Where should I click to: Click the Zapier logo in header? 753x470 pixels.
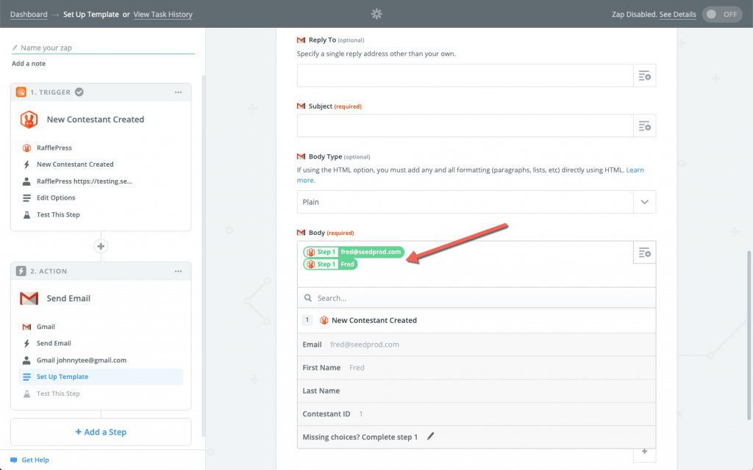click(376, 14)
